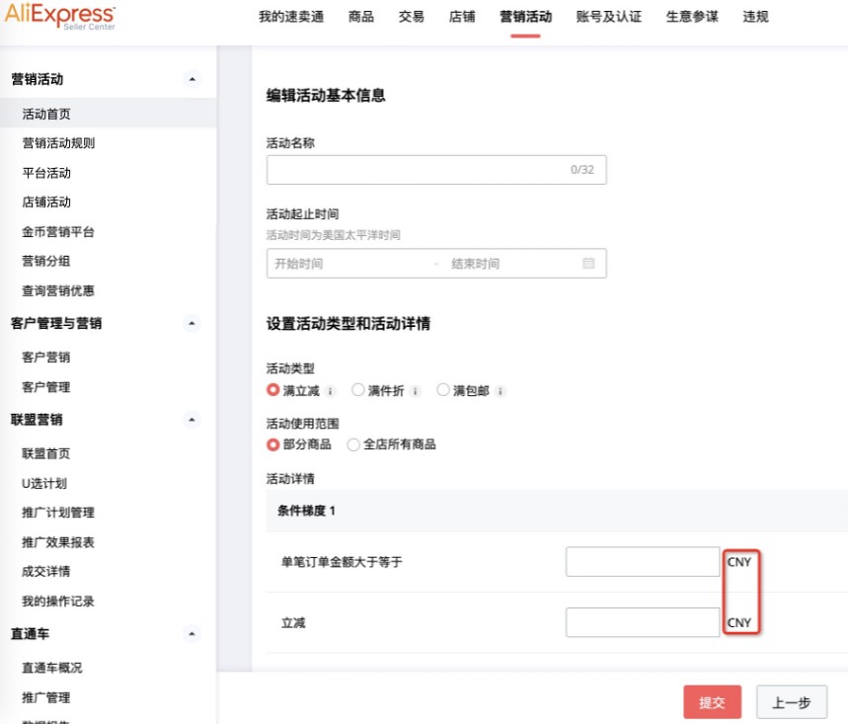848x724 pixels.
Task: Open 平台活动 in sidebar
Action: coord(46,173)
